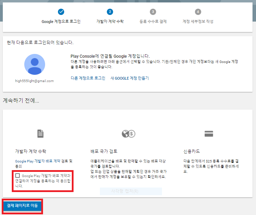256x215 pixels.
Task: Click the 결제 페이지로 이동 button
Action: pyautogui.click(x=22, y=205)
